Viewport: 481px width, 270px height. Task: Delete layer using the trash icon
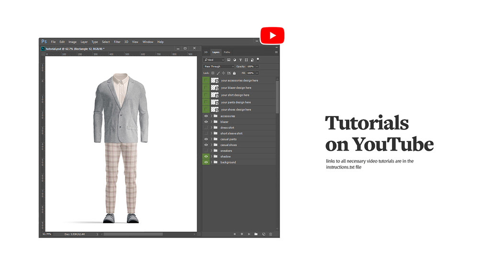click(x=270, y=234)
